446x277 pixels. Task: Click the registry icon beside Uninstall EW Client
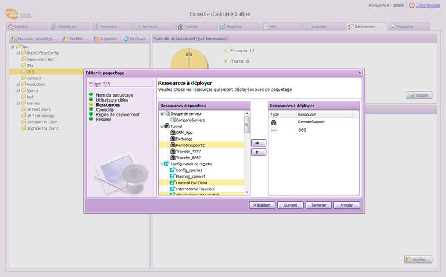click(x=172, y=183)
